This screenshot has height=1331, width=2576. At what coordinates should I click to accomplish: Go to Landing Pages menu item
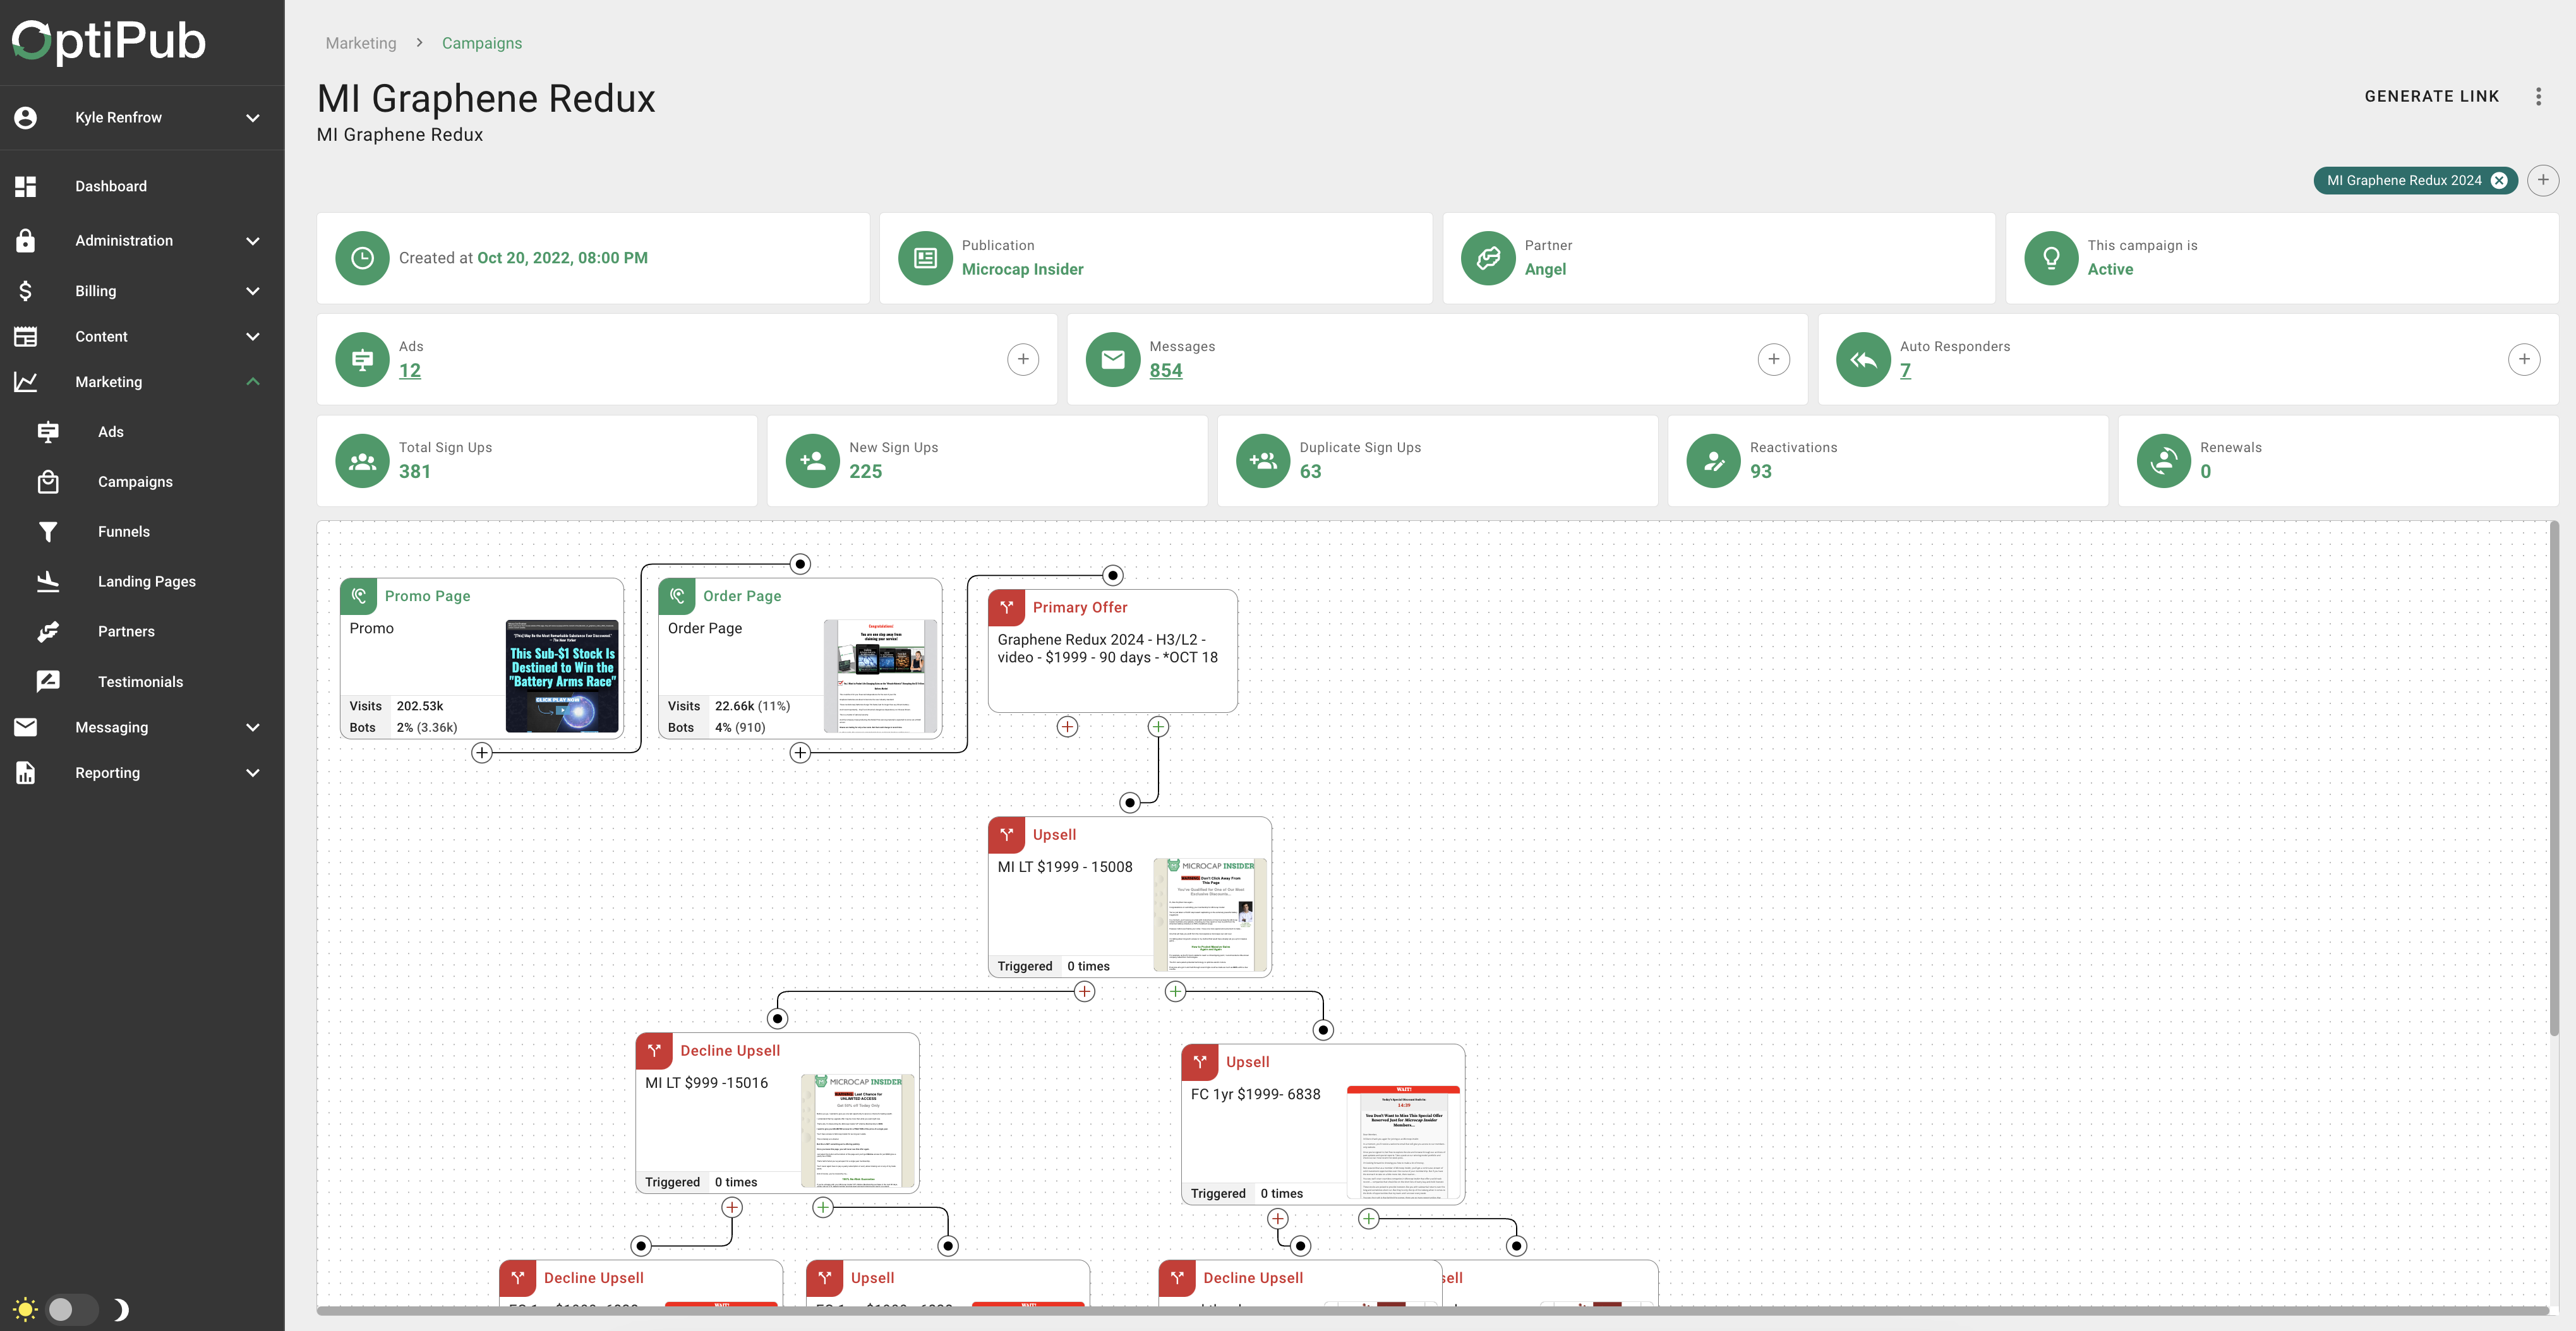[x=146, y=582]
